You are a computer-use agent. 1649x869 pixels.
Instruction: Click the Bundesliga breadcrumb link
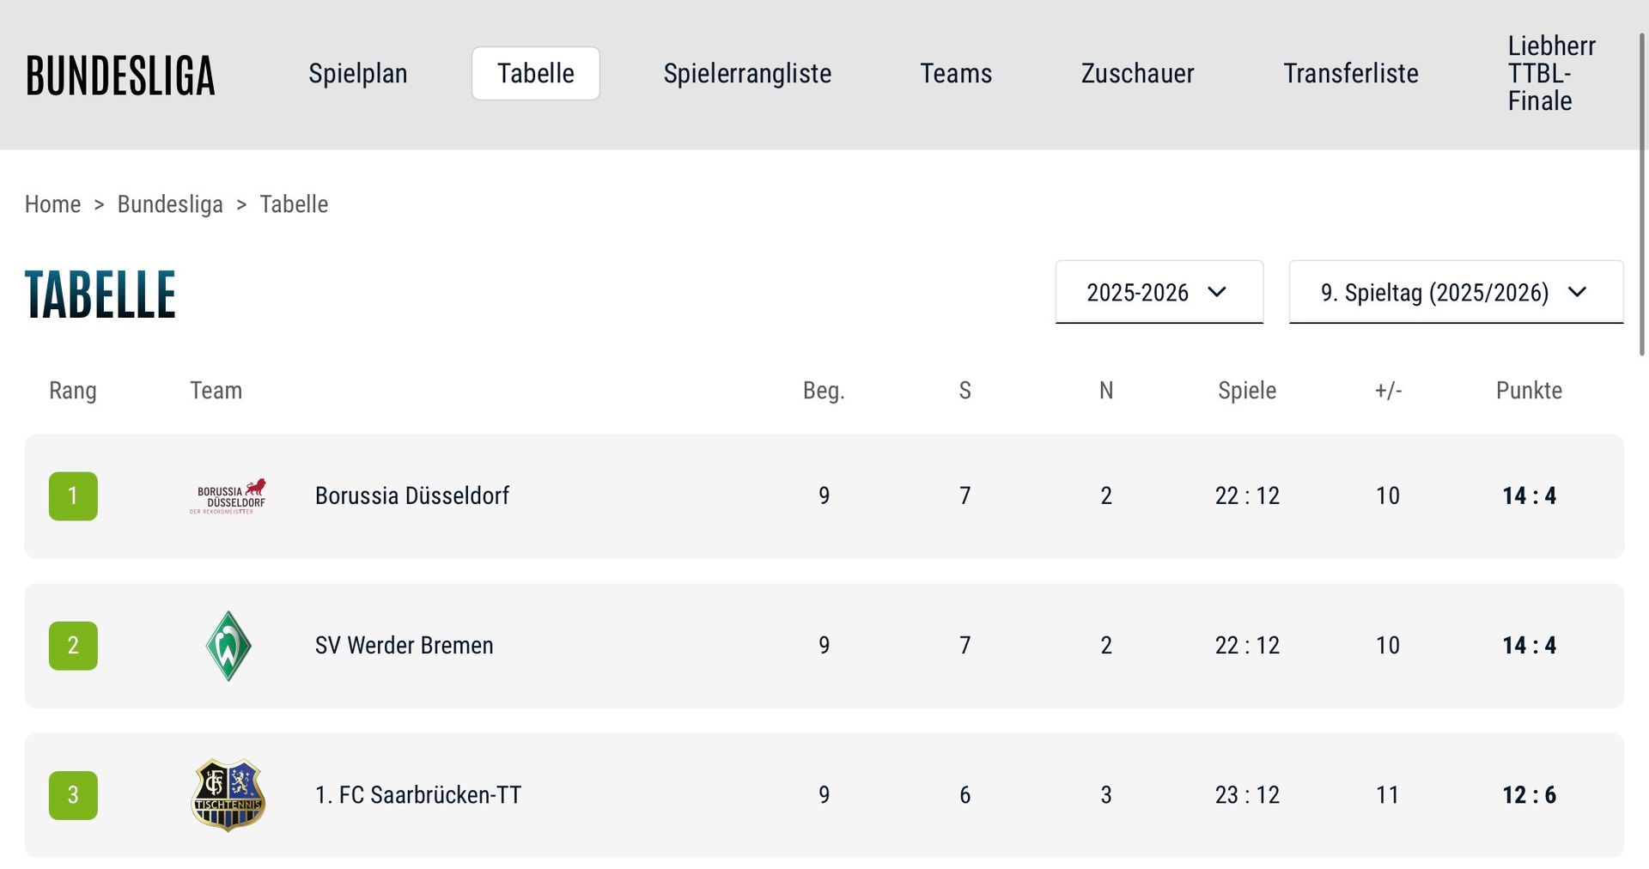(170, 204)
